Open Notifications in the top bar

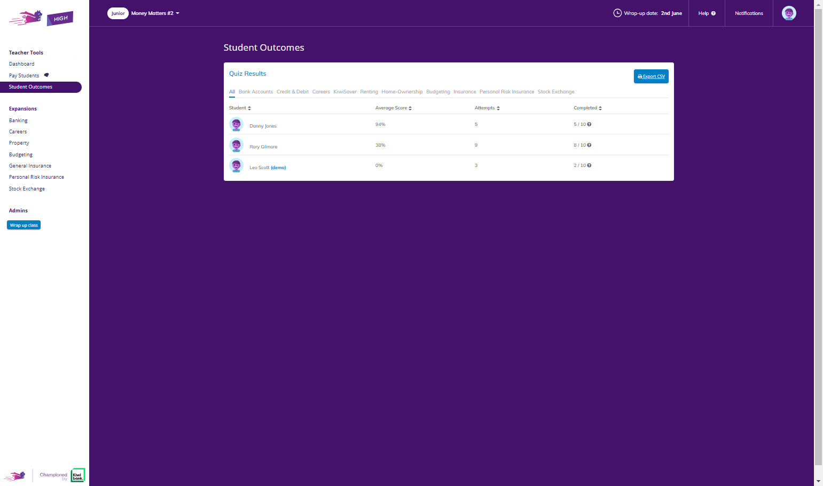[x=749, y=13]
